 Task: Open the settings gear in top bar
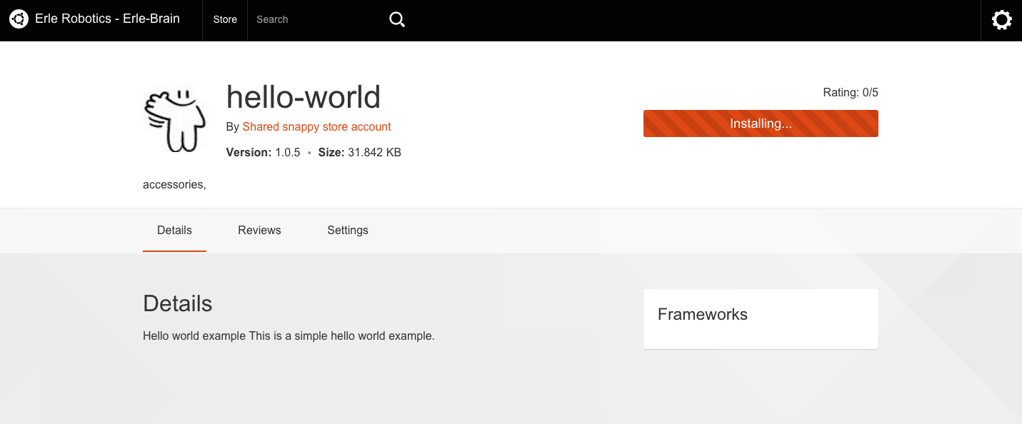click(1001, 20)
